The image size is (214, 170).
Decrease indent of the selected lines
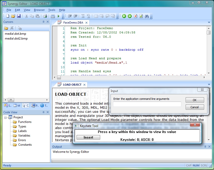pos(70,16)
